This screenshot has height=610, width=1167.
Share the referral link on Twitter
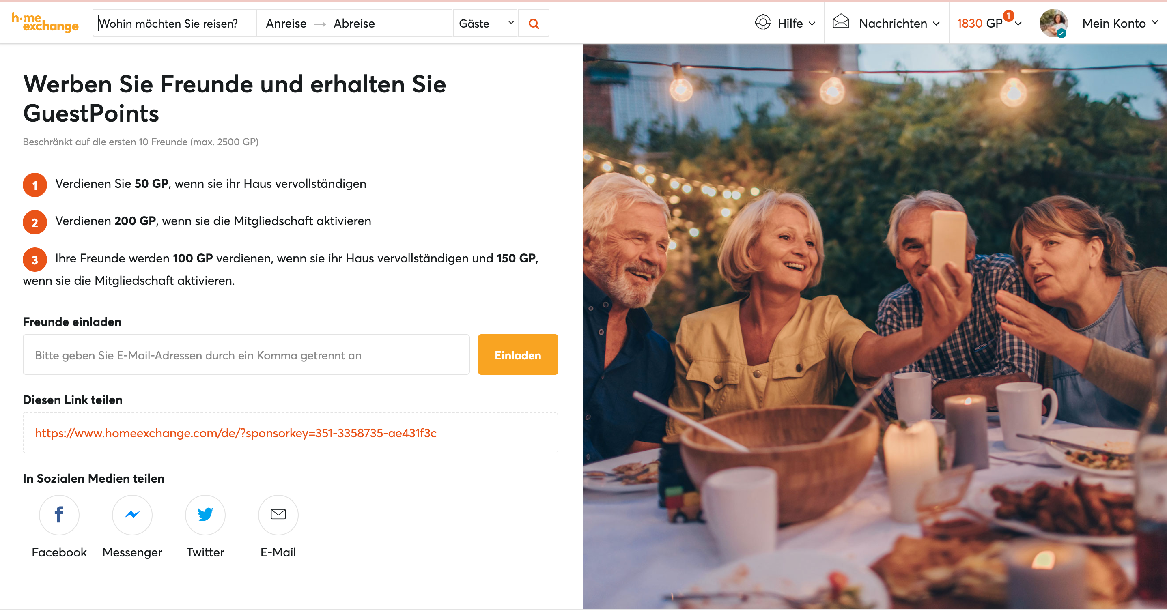point(205,515)
